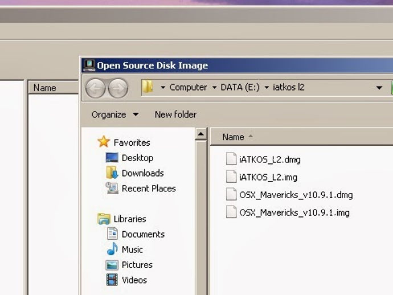Select Favorites in navigation pane
Screen dimensions: 393x295
coord(132,142)
